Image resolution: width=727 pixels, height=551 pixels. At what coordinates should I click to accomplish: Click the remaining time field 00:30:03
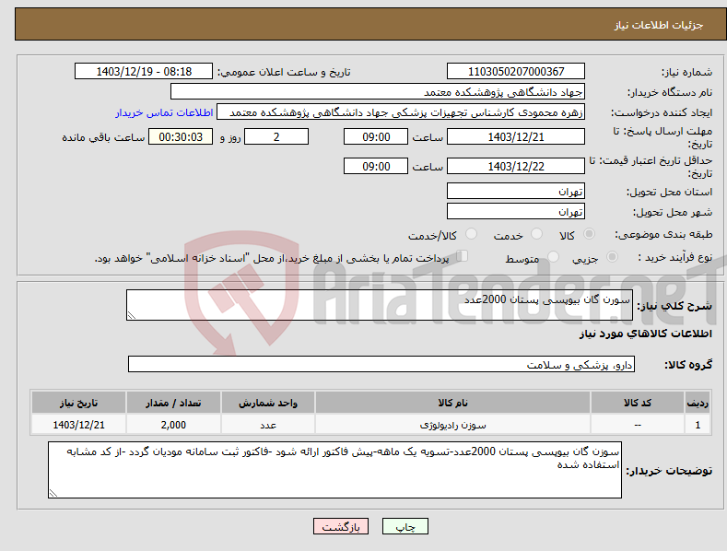181,136
